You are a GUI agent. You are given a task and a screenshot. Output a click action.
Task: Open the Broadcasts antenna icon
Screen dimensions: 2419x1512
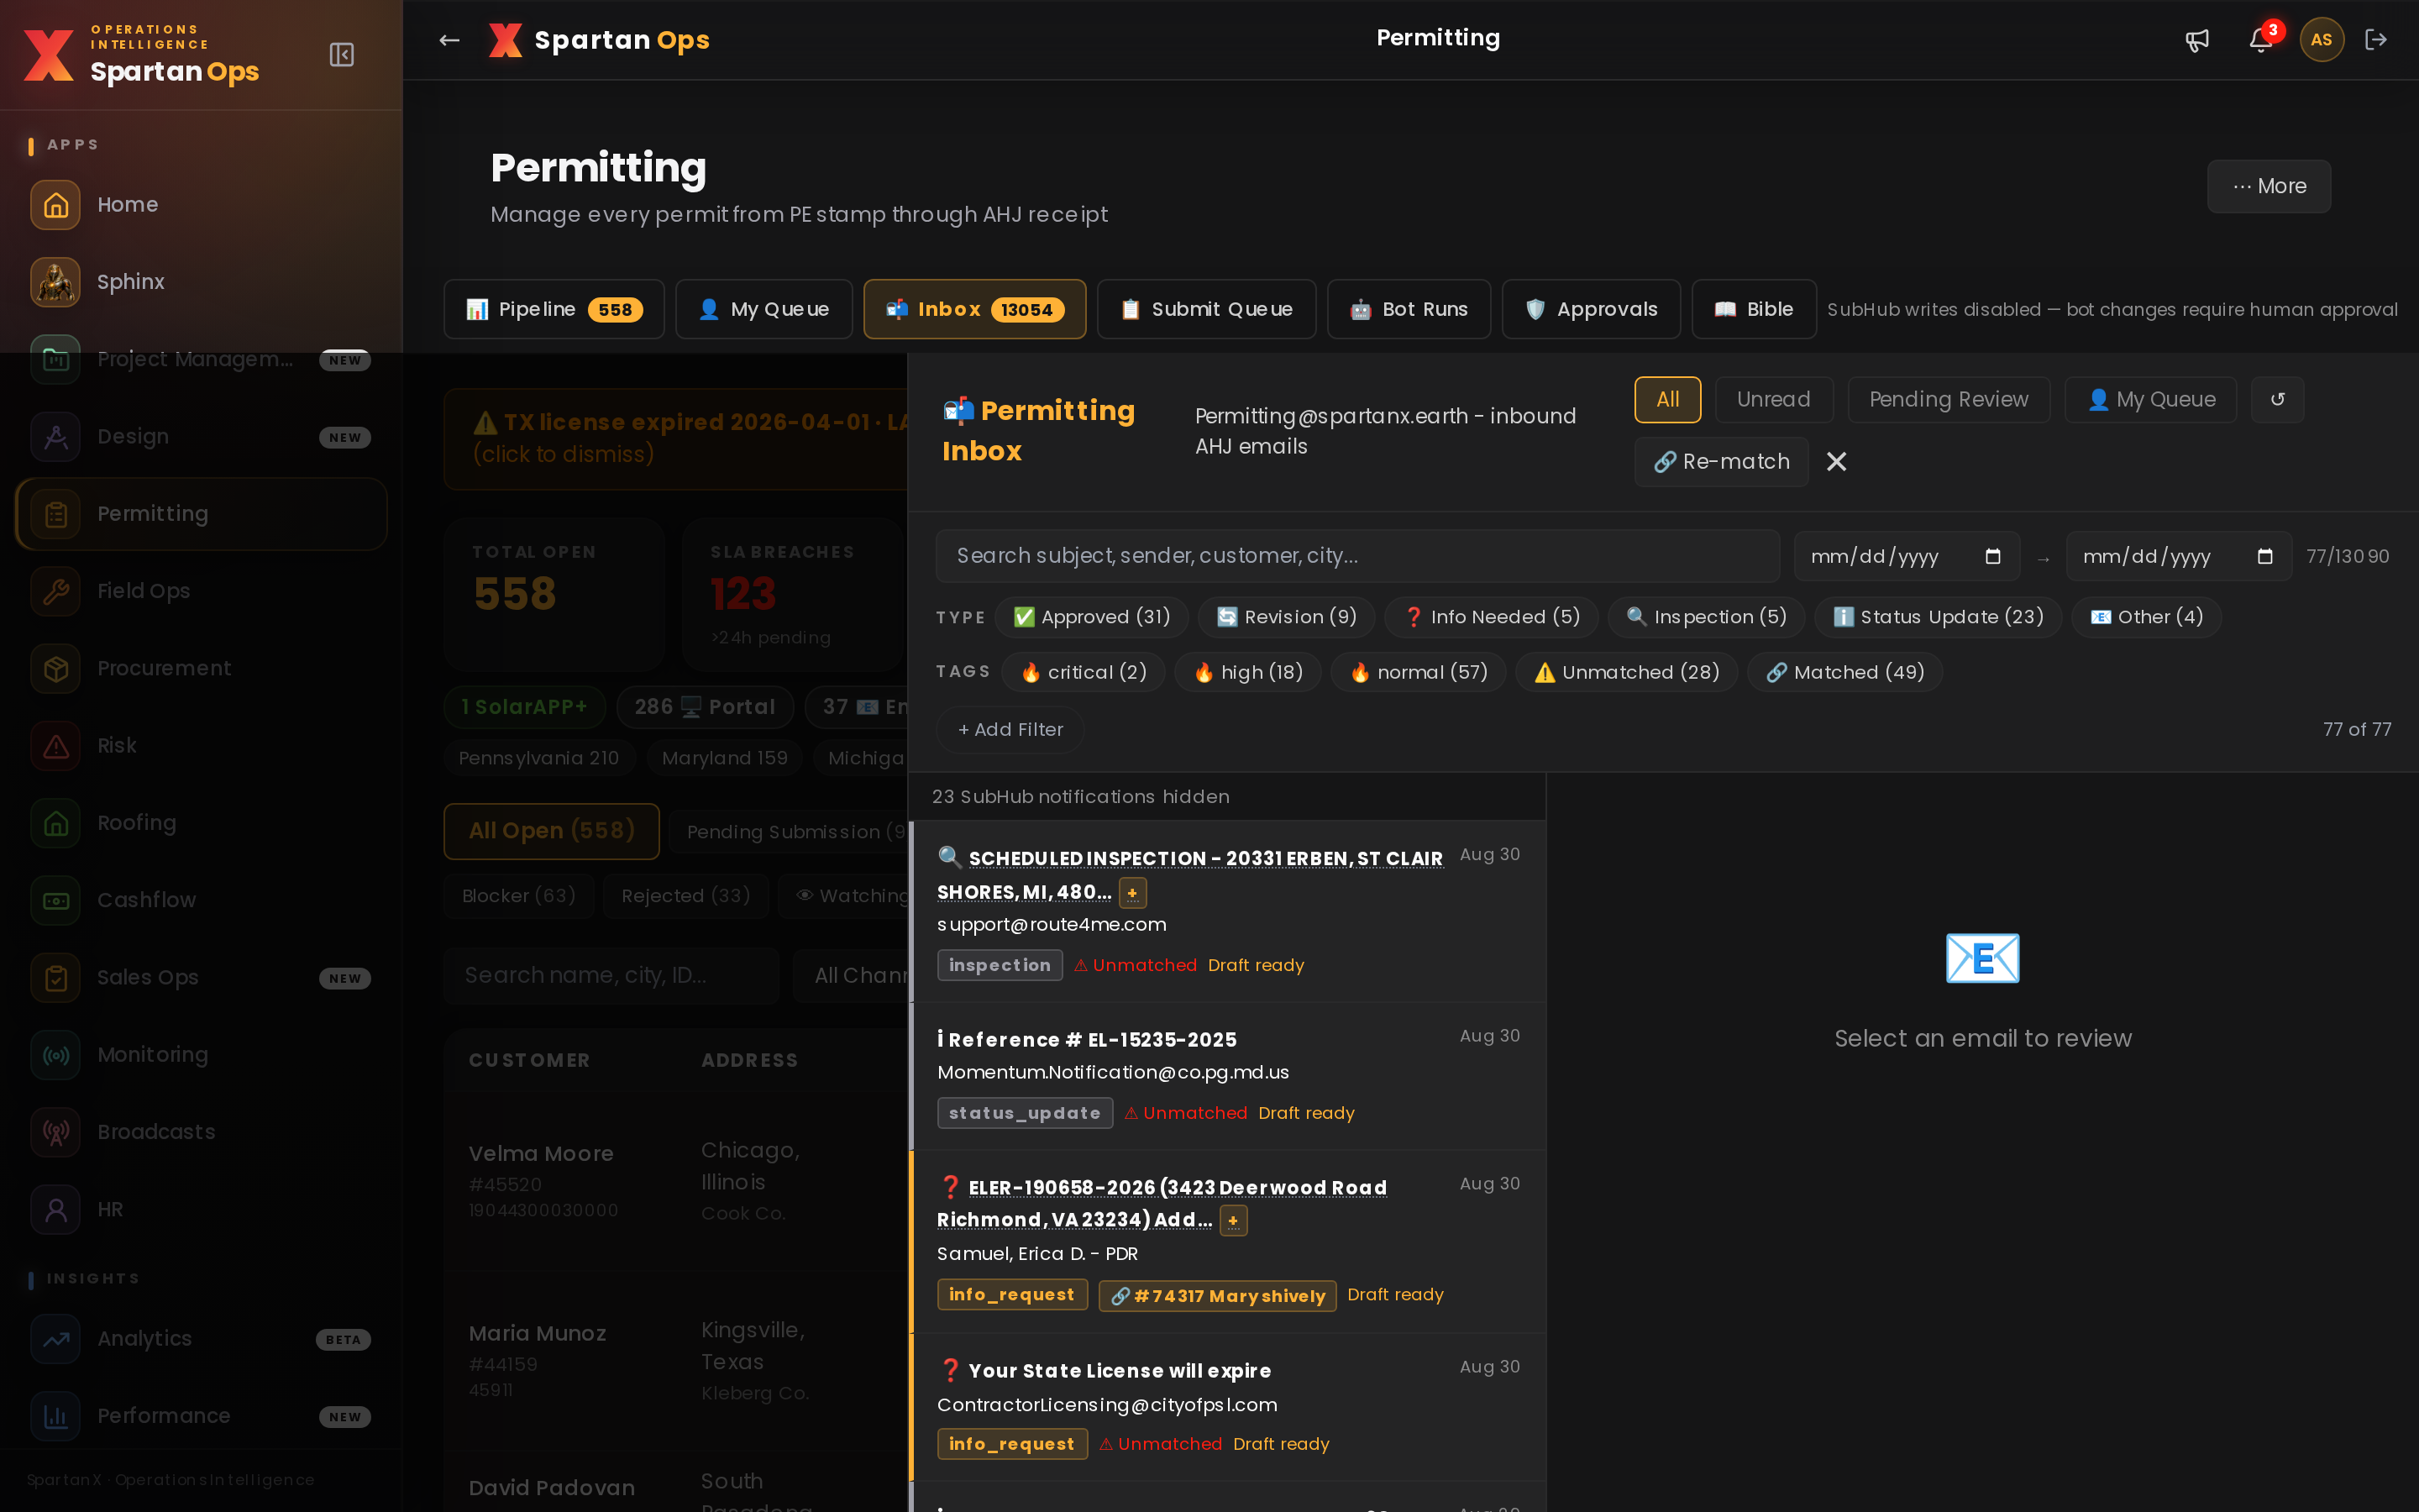56,1132
